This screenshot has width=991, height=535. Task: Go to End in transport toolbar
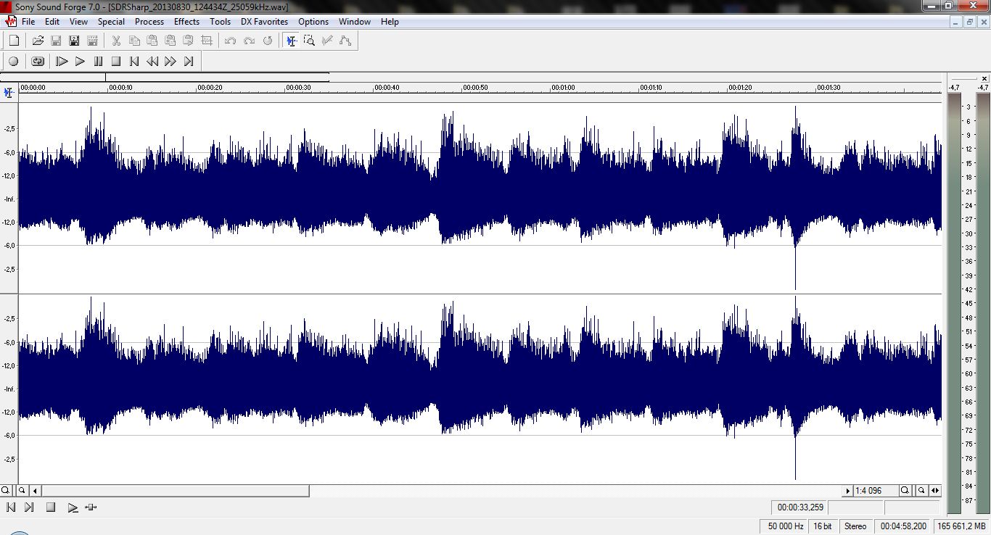click(189, 62)
